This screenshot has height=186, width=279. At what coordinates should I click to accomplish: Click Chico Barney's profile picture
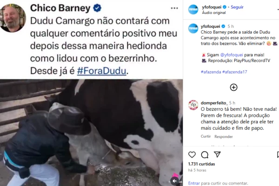[13, 18]
